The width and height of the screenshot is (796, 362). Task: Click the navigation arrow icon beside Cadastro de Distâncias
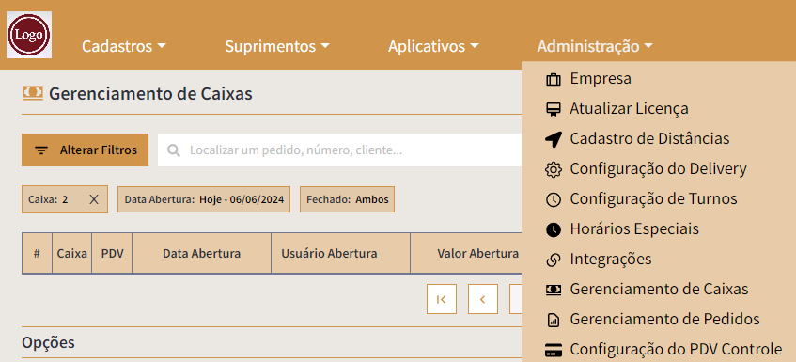(553, 139)
